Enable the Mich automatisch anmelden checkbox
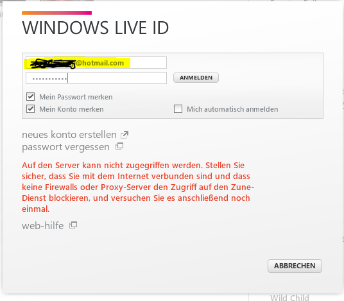This screenshot has width=344, height=301. [x=178, y=109]
